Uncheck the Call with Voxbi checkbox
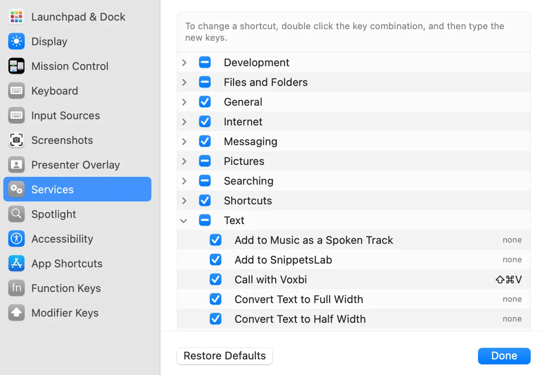The height and width of the screenshot is (375, 543). coord(216,279)
